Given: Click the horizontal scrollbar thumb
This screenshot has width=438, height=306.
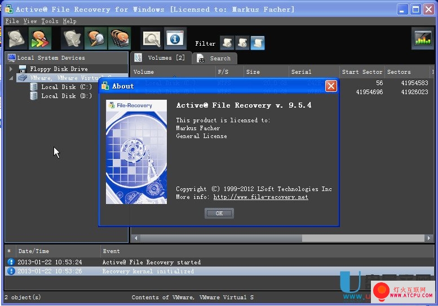Looking at the screenshot, I should click(221, 238).
